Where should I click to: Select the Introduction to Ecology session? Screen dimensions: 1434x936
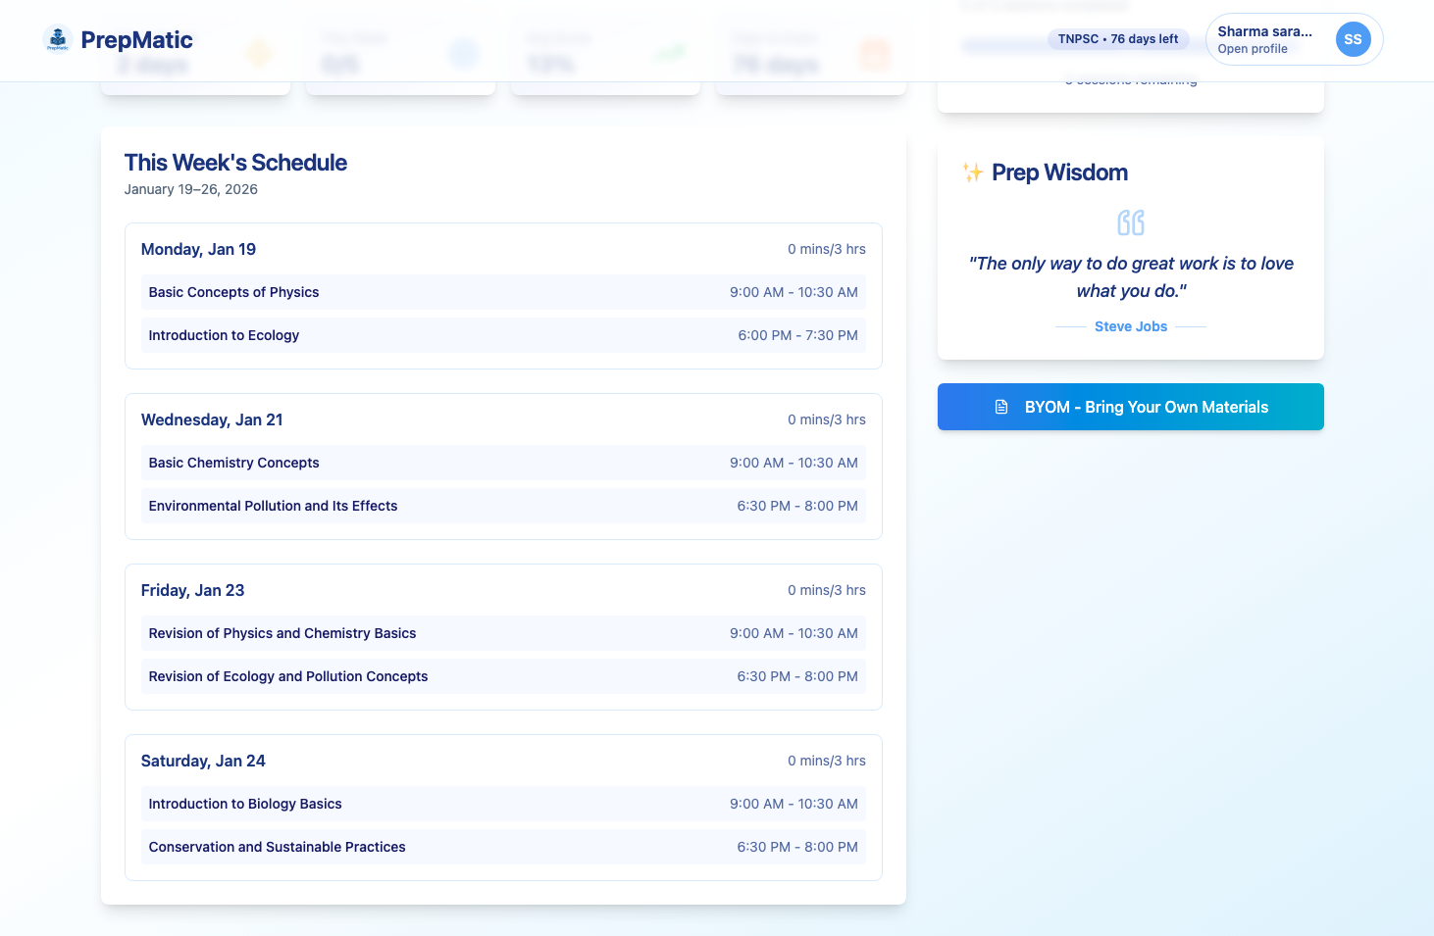503,334
